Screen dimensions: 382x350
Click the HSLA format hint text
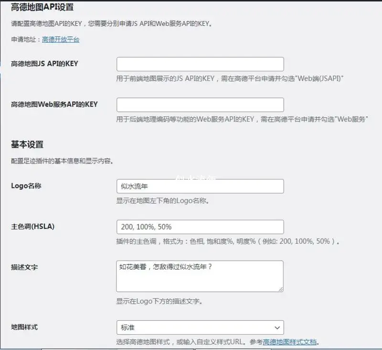[228, 241]
